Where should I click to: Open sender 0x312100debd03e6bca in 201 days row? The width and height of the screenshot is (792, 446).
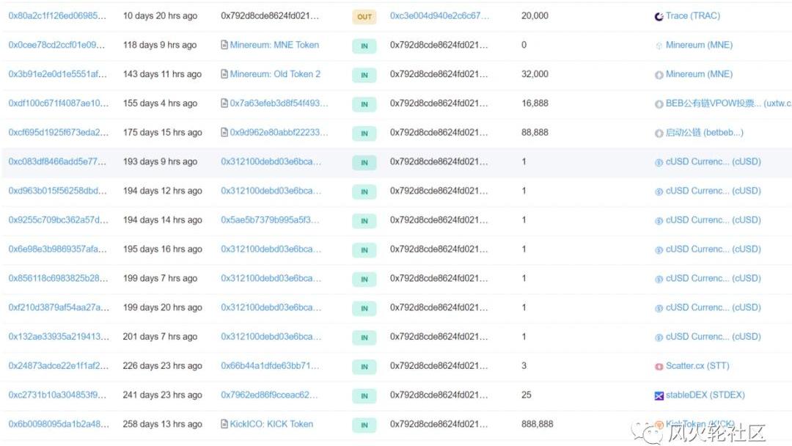(x=271, y=337)
